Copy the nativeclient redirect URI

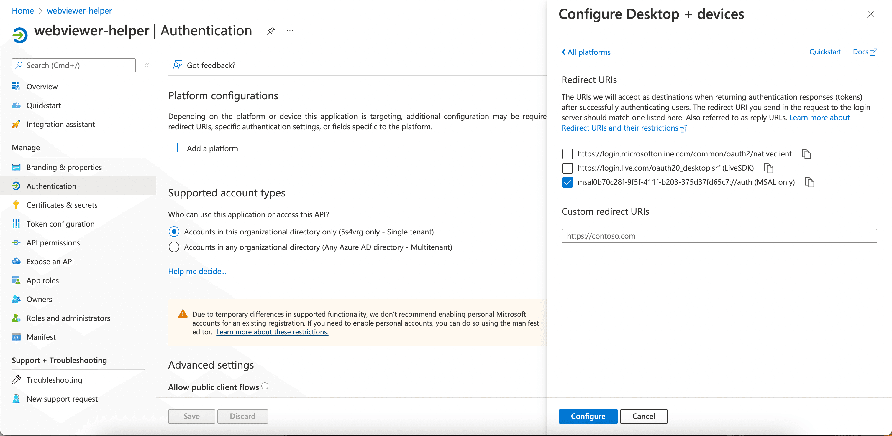point(806,154)
